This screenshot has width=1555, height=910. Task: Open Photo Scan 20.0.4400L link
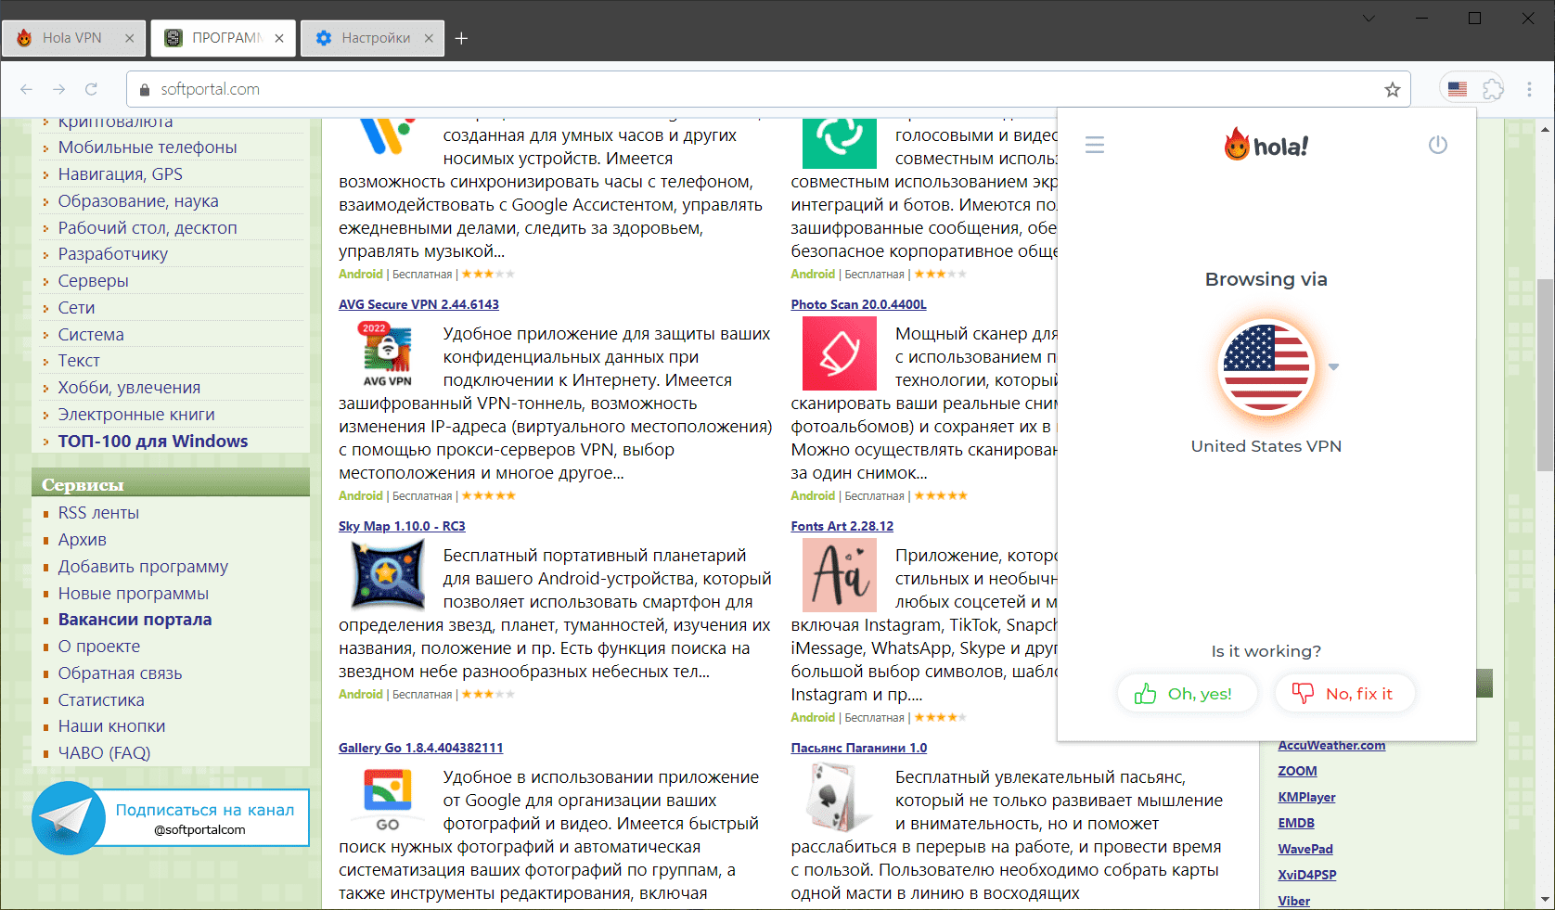(858, 304)
